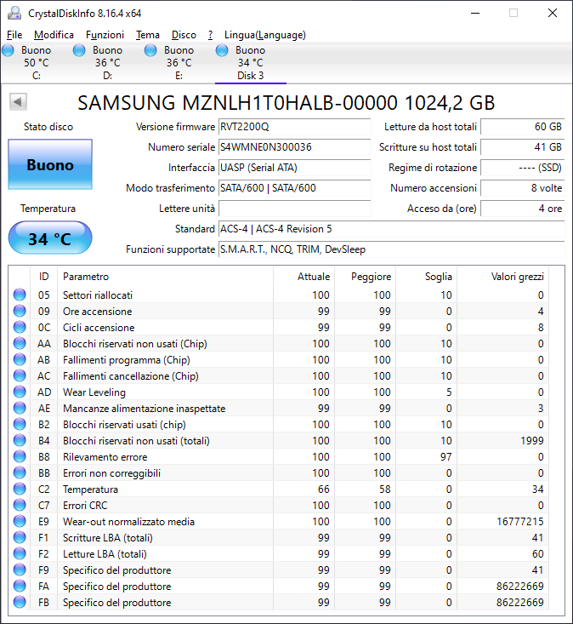Click status orb for Fallimenti cancellazione (Chip)
Screen dimensions: 573x624
20,375
